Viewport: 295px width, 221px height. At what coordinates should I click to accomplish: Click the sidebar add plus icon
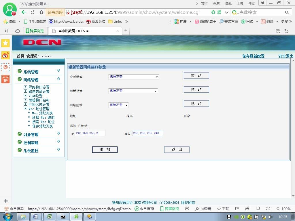coord(6,201)
